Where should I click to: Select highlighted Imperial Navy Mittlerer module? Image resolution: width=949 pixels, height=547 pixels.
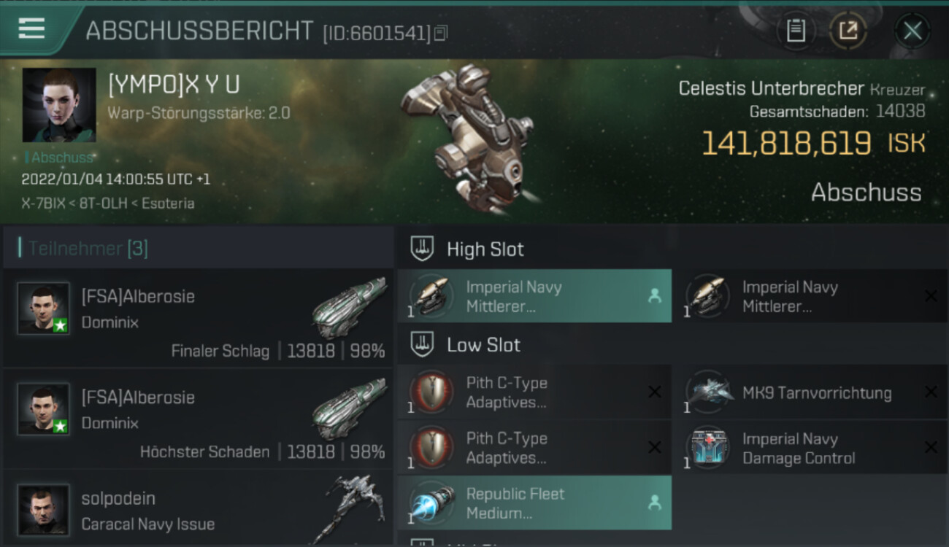point(534,296)
